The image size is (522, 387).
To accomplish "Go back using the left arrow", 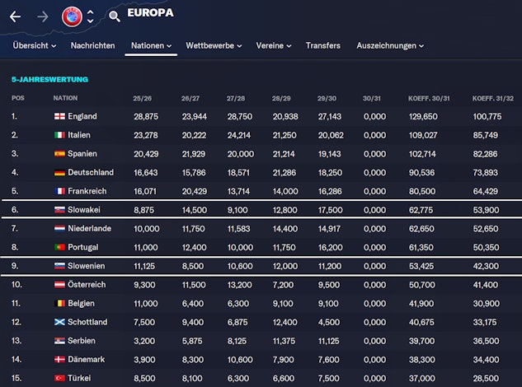I will (16, 16).
